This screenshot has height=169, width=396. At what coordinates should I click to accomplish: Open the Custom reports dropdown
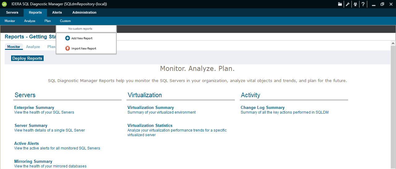[x=65, y=21]
